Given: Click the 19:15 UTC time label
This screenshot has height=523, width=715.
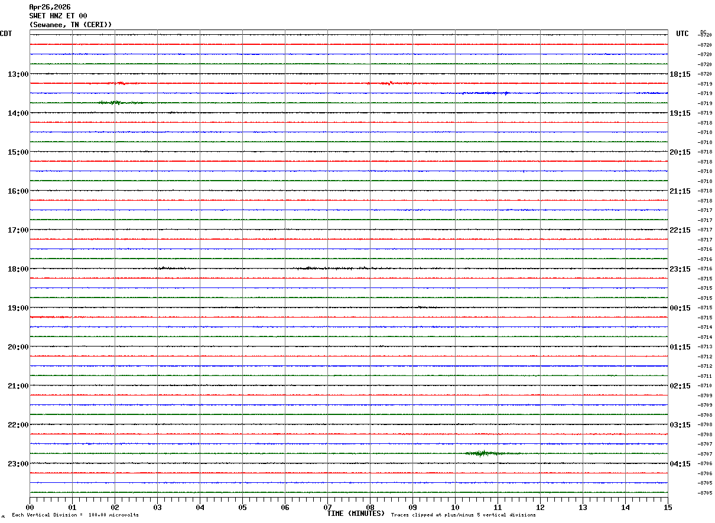Looking at the screenshot, I should [680, 113].
